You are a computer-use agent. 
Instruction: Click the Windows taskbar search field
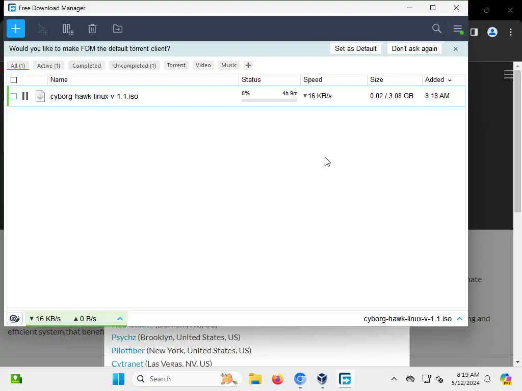pyautogui.click(x=187, y=379)
